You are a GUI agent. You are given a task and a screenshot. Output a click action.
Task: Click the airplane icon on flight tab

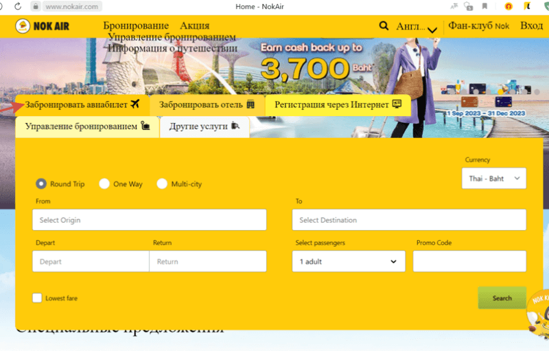(x=135, y=104)
